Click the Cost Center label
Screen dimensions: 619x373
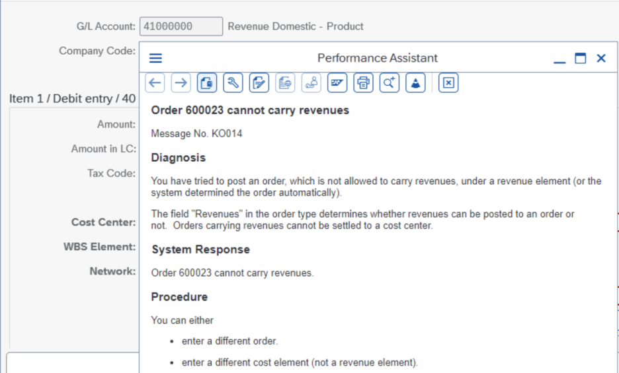tap(103, 222)
